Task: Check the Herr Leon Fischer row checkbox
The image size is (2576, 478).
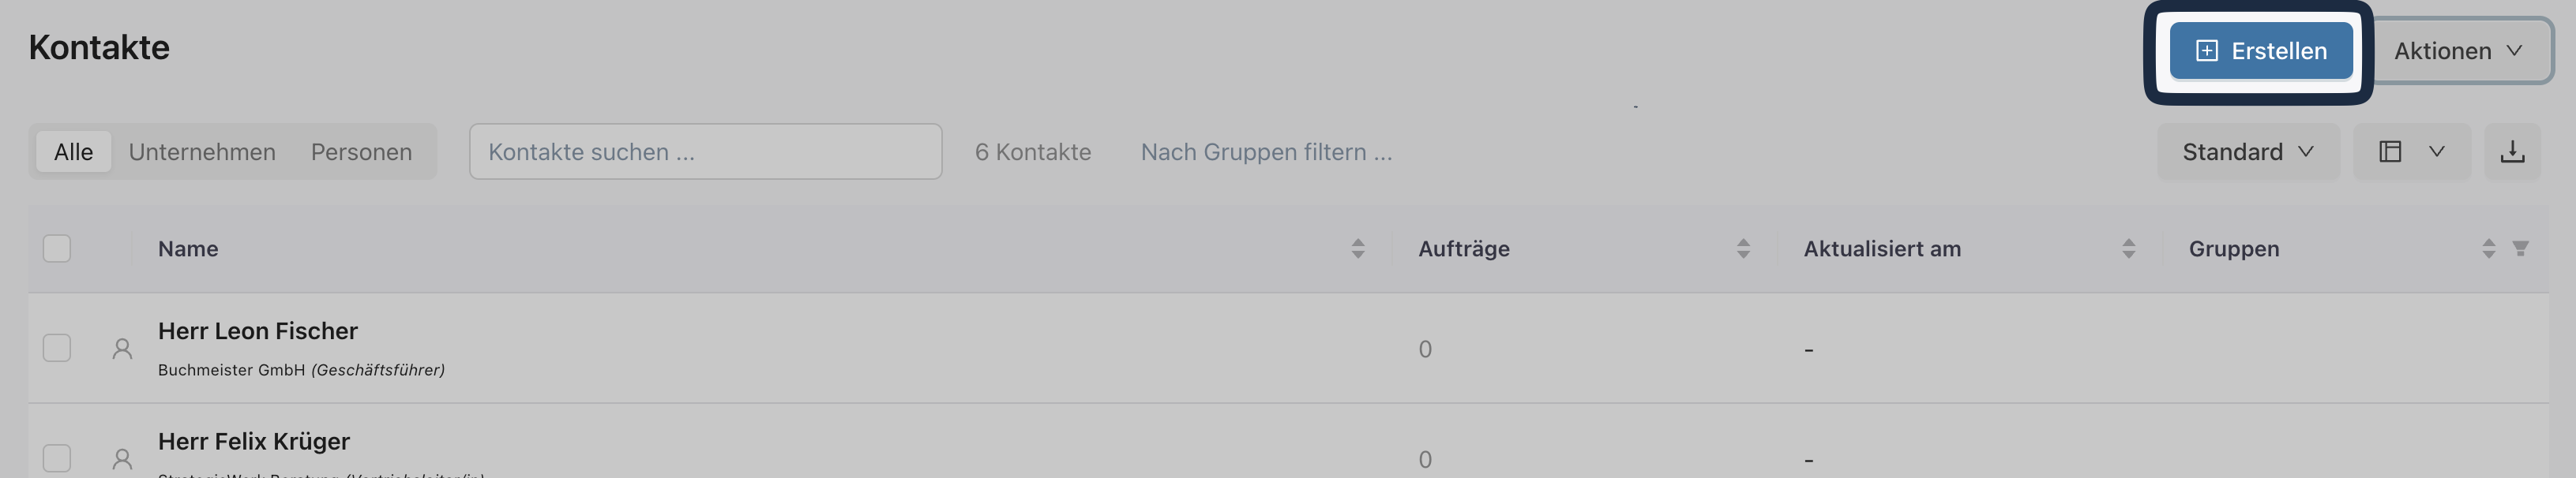Action: tap(57, 349)
